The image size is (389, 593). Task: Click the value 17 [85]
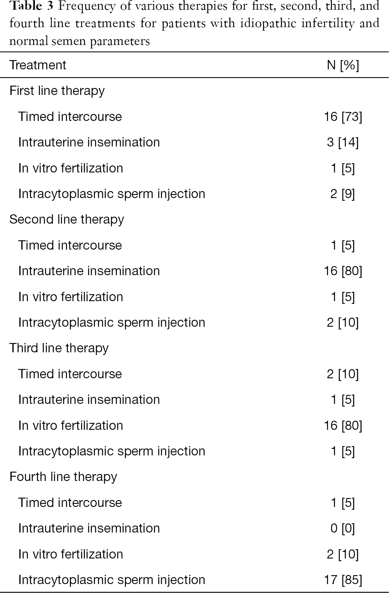[343, 580]
